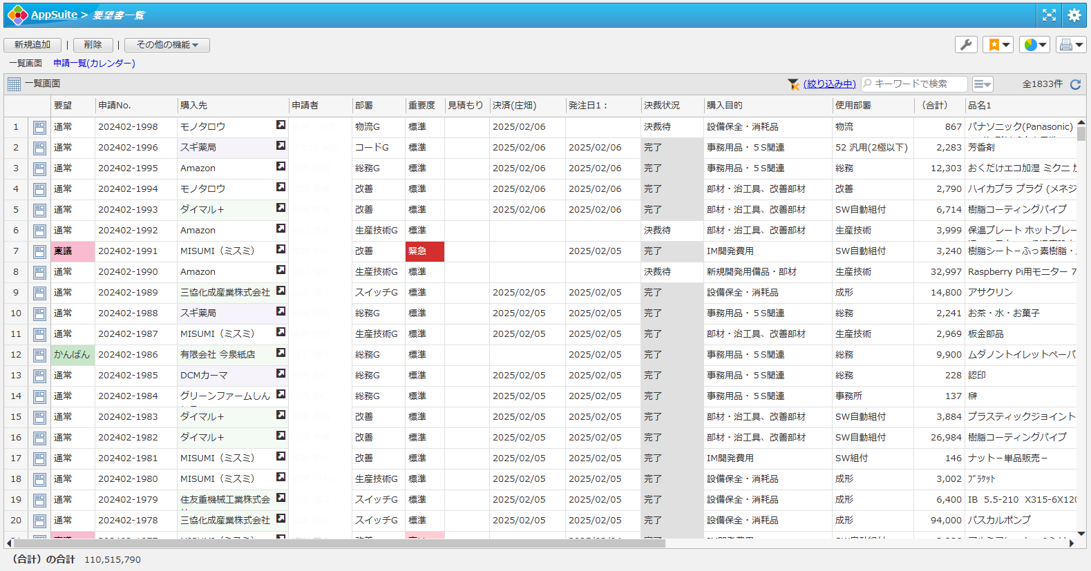Open the list display options dropdown
The height and width of the screenshot is (571, 1091).
[982, 84]
